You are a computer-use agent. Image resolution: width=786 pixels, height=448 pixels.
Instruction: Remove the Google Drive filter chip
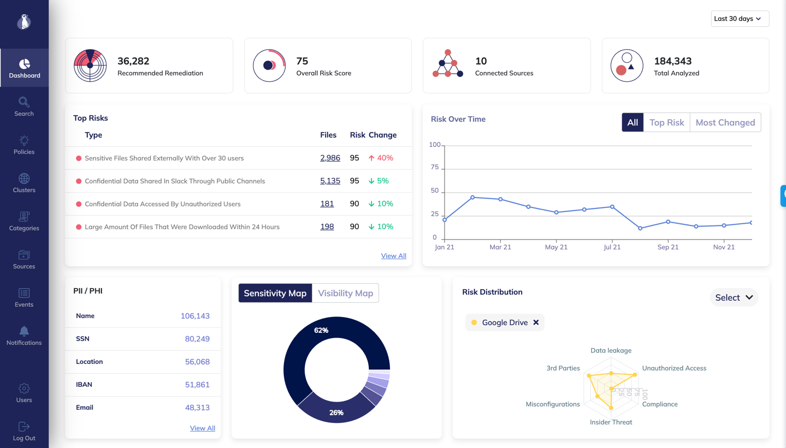[x=536, y=322]
